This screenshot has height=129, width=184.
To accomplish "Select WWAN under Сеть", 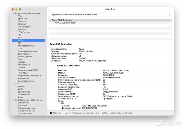I will (21, 86).
